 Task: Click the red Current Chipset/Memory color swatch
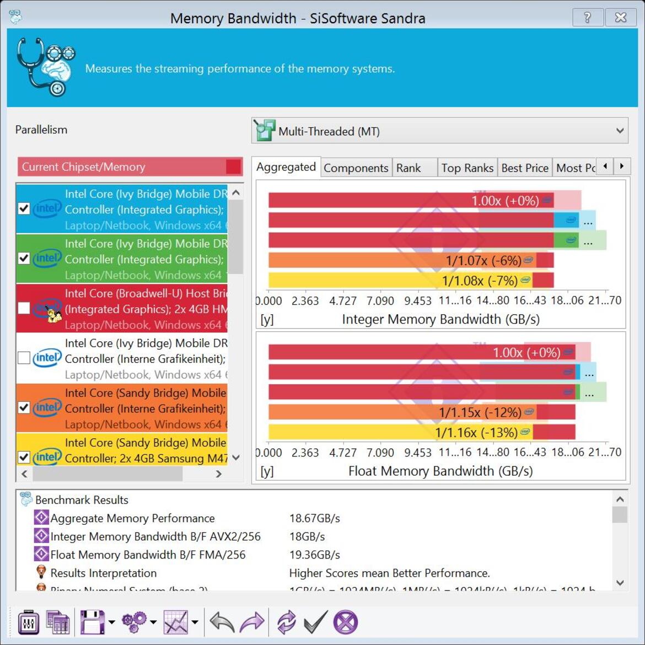click(x=233, y=167)
